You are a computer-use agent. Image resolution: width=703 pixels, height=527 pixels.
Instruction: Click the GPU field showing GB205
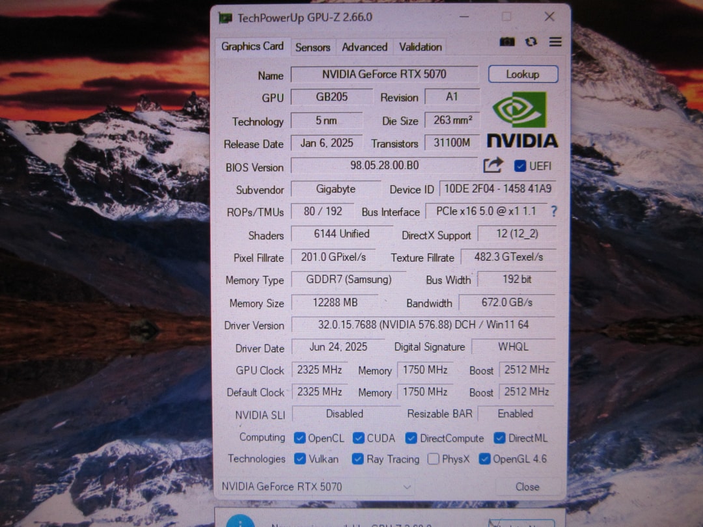pos(332,97)
